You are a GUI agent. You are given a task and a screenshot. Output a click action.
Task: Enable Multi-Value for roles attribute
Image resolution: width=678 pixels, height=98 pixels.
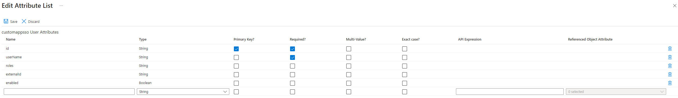click(349, 66)
